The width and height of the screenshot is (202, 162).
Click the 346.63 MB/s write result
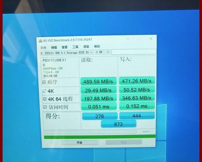pos(137,98)
